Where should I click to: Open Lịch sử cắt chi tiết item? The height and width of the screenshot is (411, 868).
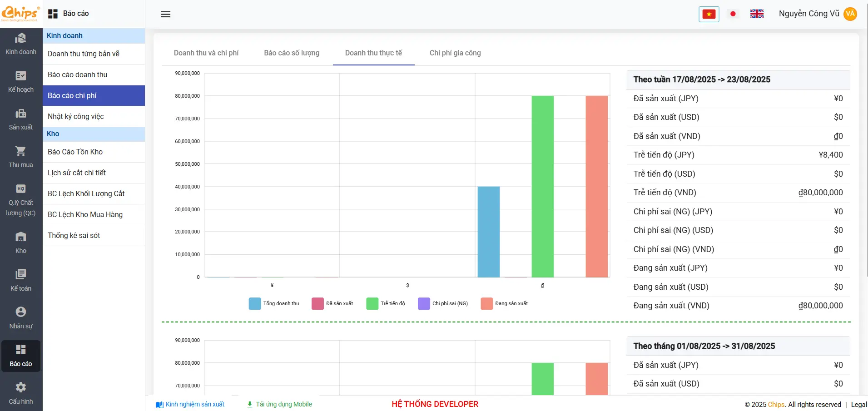pyautogui.click(x=94, y=173)
